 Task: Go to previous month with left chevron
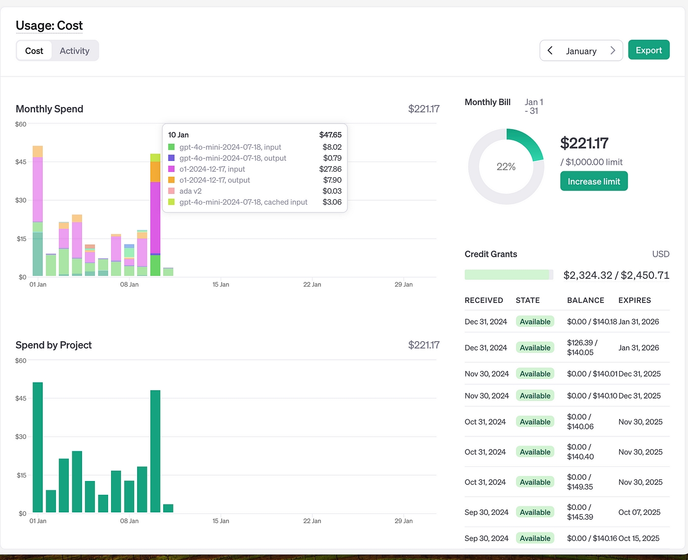[x=550, y=51]
